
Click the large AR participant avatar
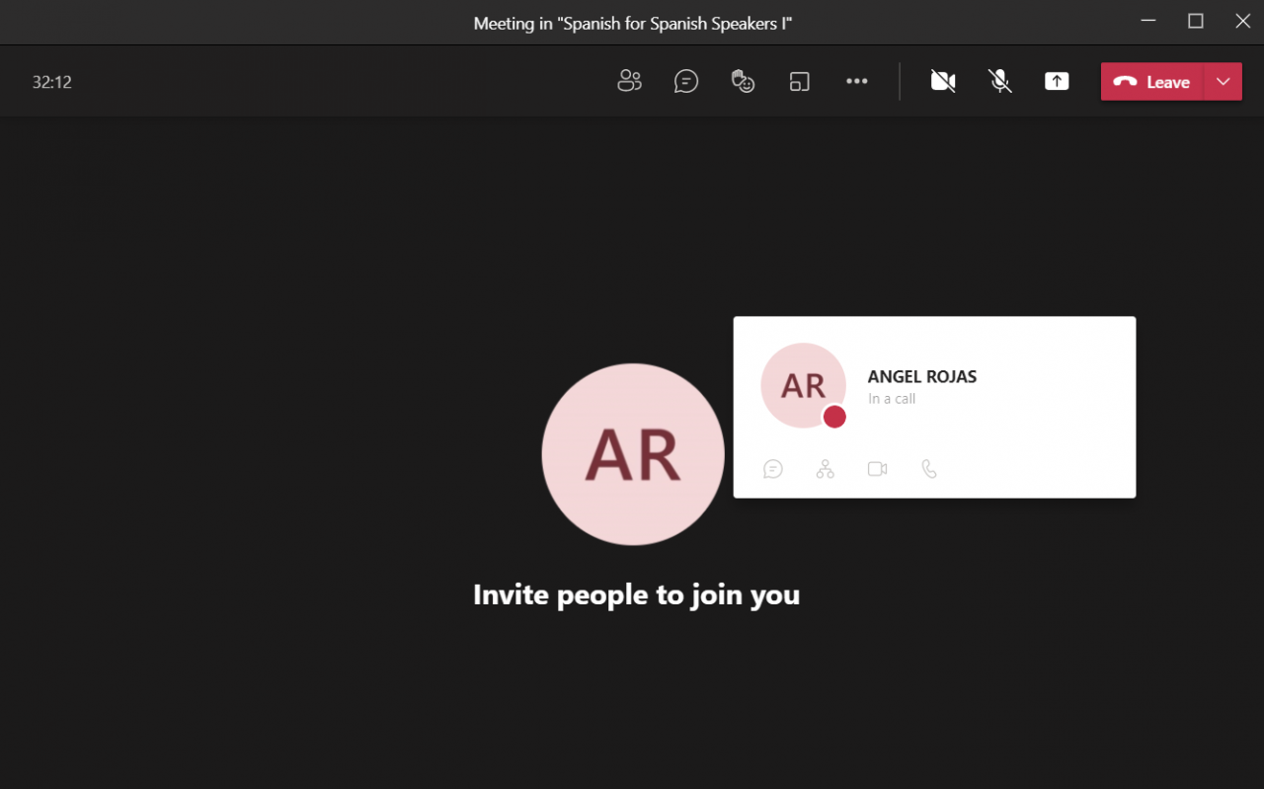[633, 454]
